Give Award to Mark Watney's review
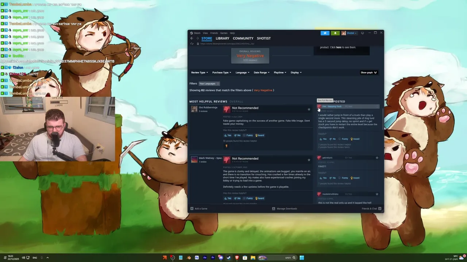The width and height of the screenshot is (467, 262). pos(260,198)
